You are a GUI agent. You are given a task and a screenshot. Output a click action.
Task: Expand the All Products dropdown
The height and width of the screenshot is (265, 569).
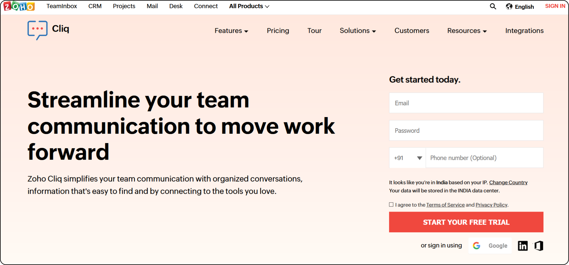click(249, 6)
